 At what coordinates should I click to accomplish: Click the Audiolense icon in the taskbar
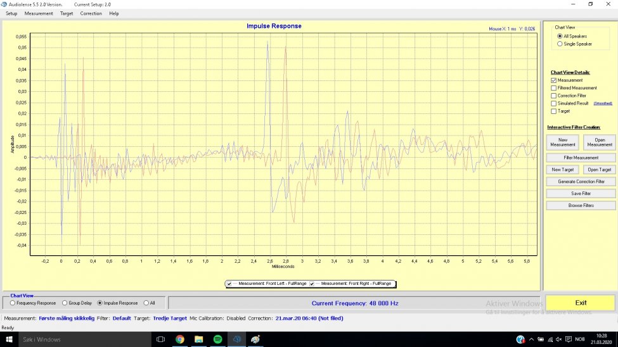coord(236,339)
